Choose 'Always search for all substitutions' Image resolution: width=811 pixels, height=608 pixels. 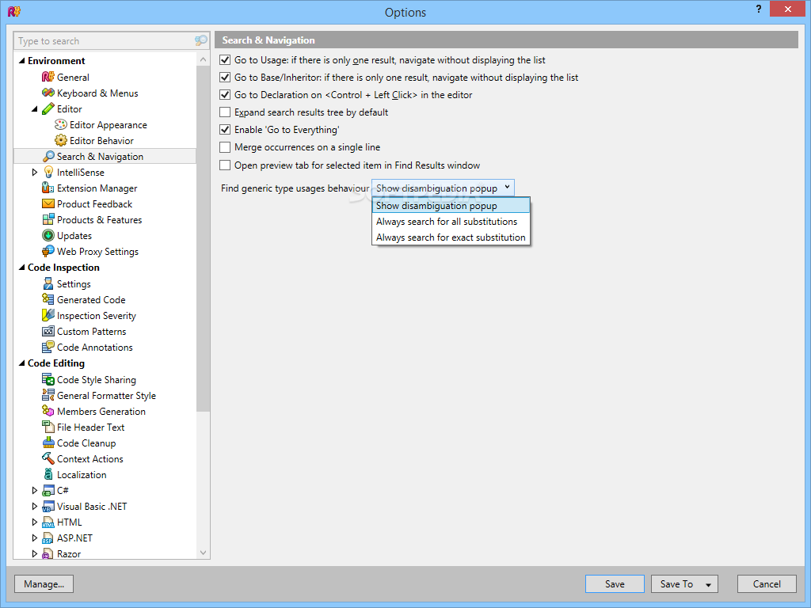point(451,222)
